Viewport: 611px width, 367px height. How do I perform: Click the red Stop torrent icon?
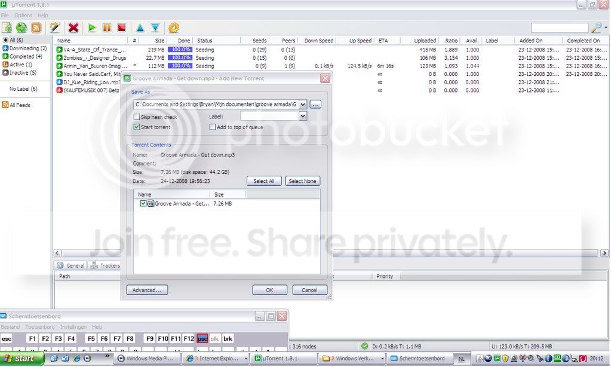click(122, 27)
